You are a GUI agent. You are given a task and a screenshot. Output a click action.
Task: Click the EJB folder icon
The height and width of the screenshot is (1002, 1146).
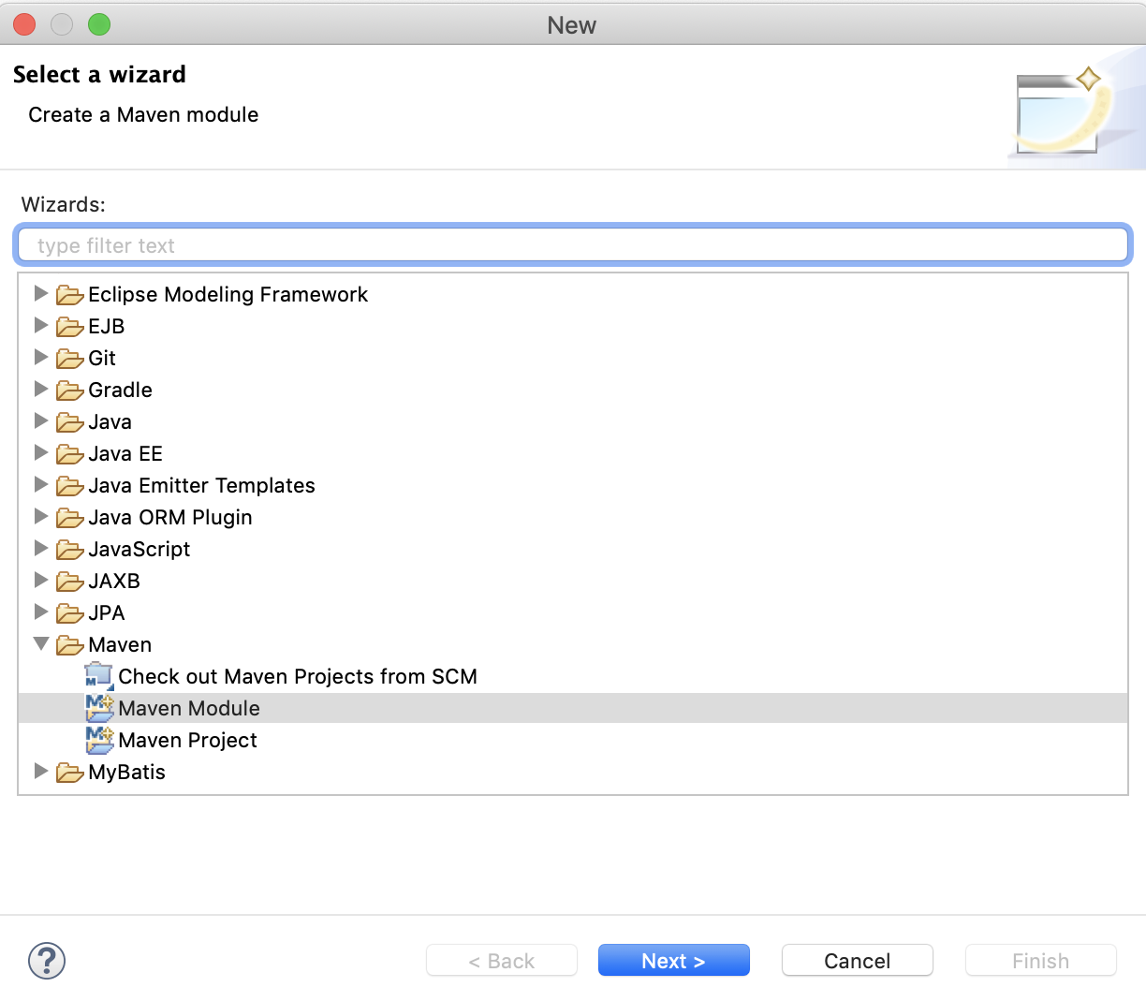click(69, 327)
